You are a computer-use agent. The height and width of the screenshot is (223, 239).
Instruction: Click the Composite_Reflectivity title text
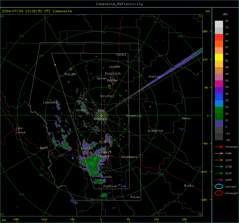coord(119,4)
